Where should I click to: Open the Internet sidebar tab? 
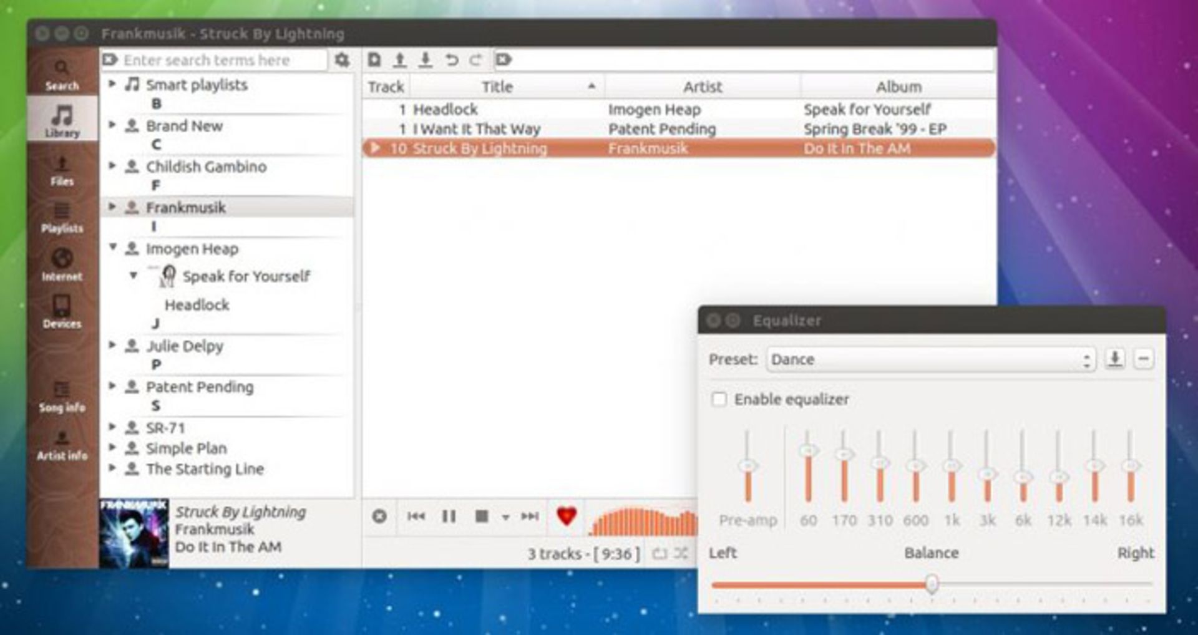click(x=62, y=266)
